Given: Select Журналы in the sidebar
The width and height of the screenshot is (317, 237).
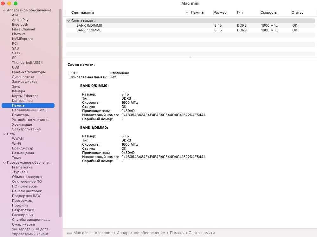Looking at the screenshot, I should 20,172.
